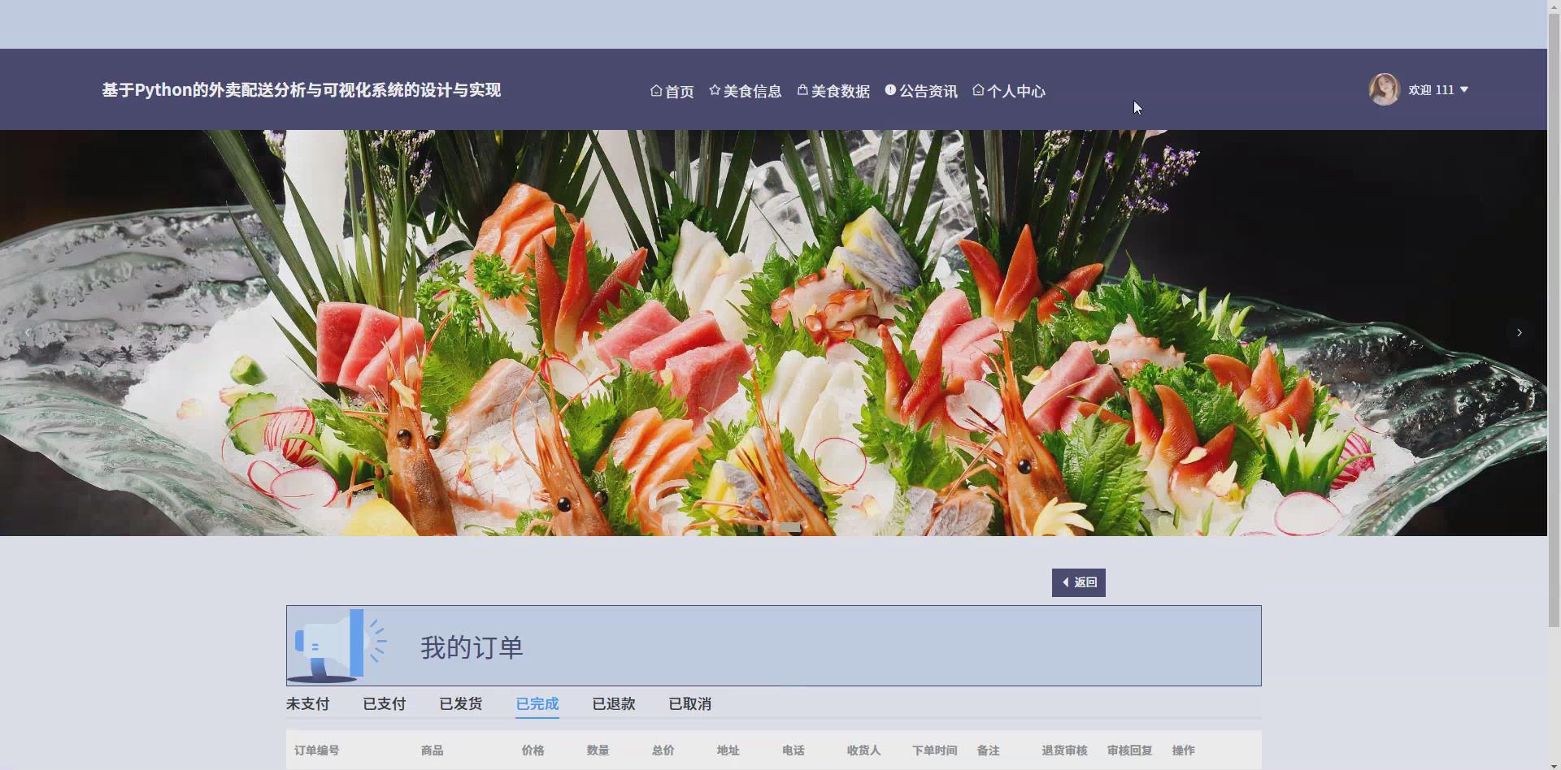
Task: Click the user avatar photo
Action: click(1384, 89)
